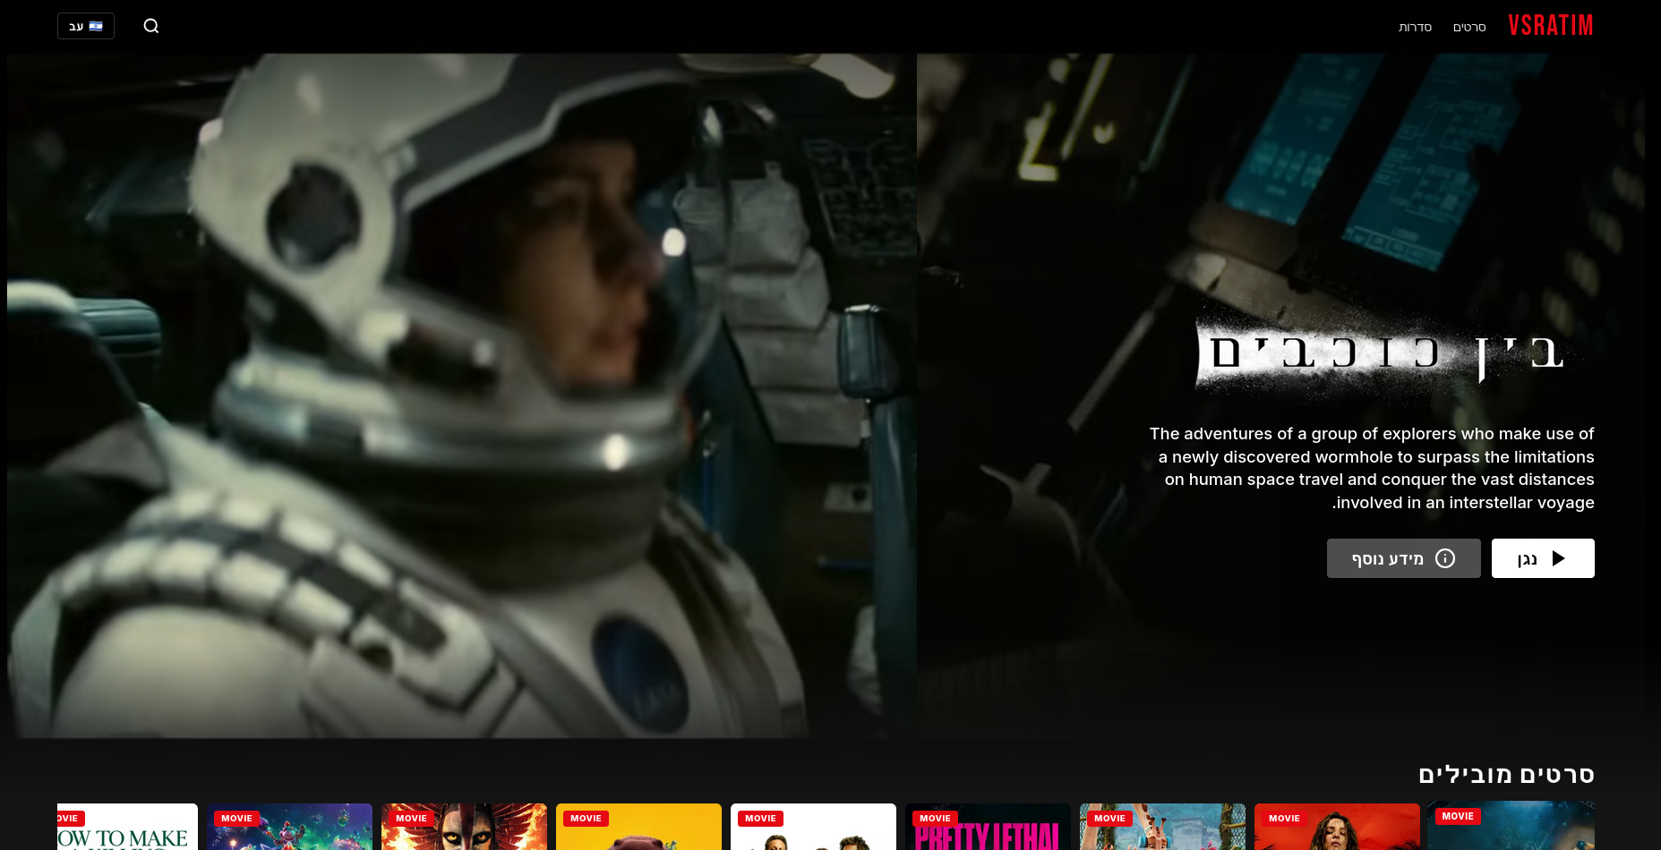Image resolution: width=1661 pixels, height=850 pixels.
Task: Click the red MOVIE badge on Pretty Lethal
Action: (934, 818)
